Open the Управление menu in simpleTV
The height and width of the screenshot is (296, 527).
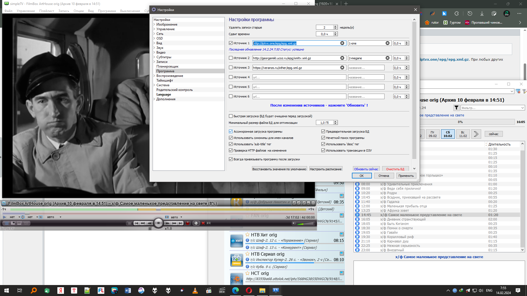click(x=26, y=11)
